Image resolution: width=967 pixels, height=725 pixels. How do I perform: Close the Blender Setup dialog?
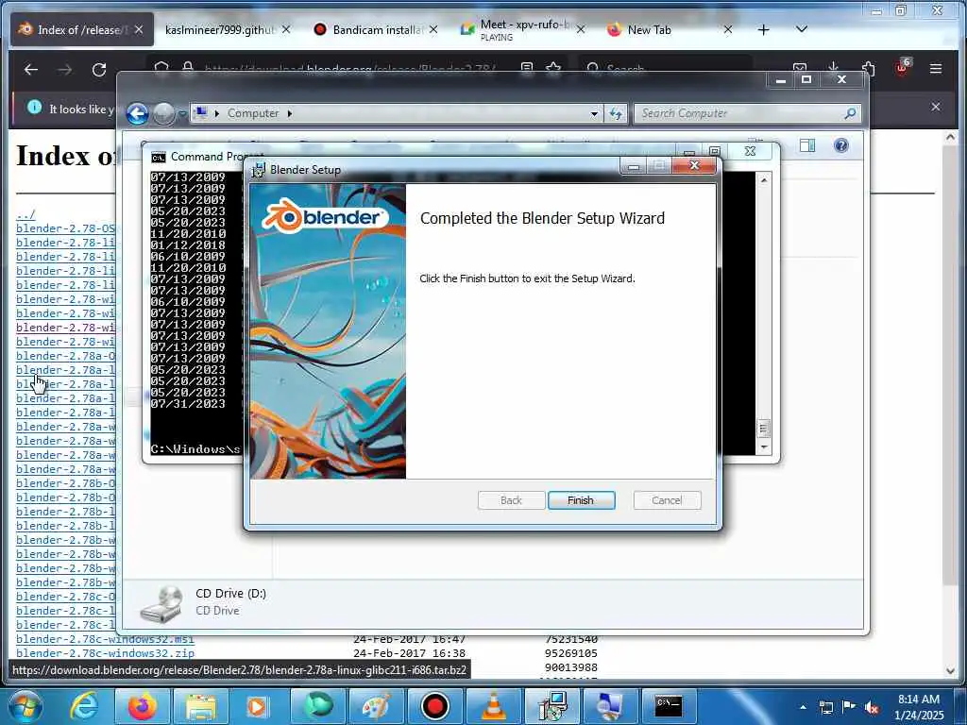(694, 165)
